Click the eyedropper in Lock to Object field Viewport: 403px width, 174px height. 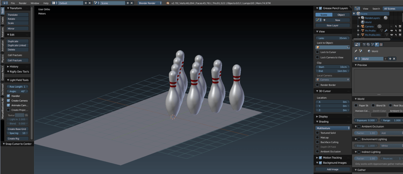point(348,47)
